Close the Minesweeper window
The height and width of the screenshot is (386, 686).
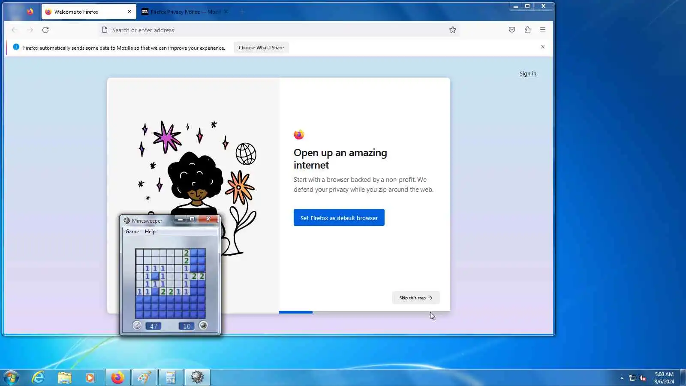[x=208, y=219]
